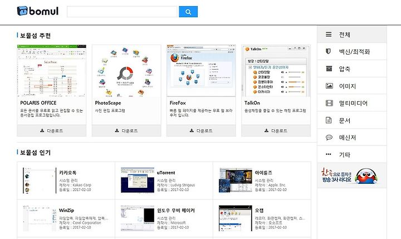Open the 카카오톡 thumbnail

click(x=40, y=181)
